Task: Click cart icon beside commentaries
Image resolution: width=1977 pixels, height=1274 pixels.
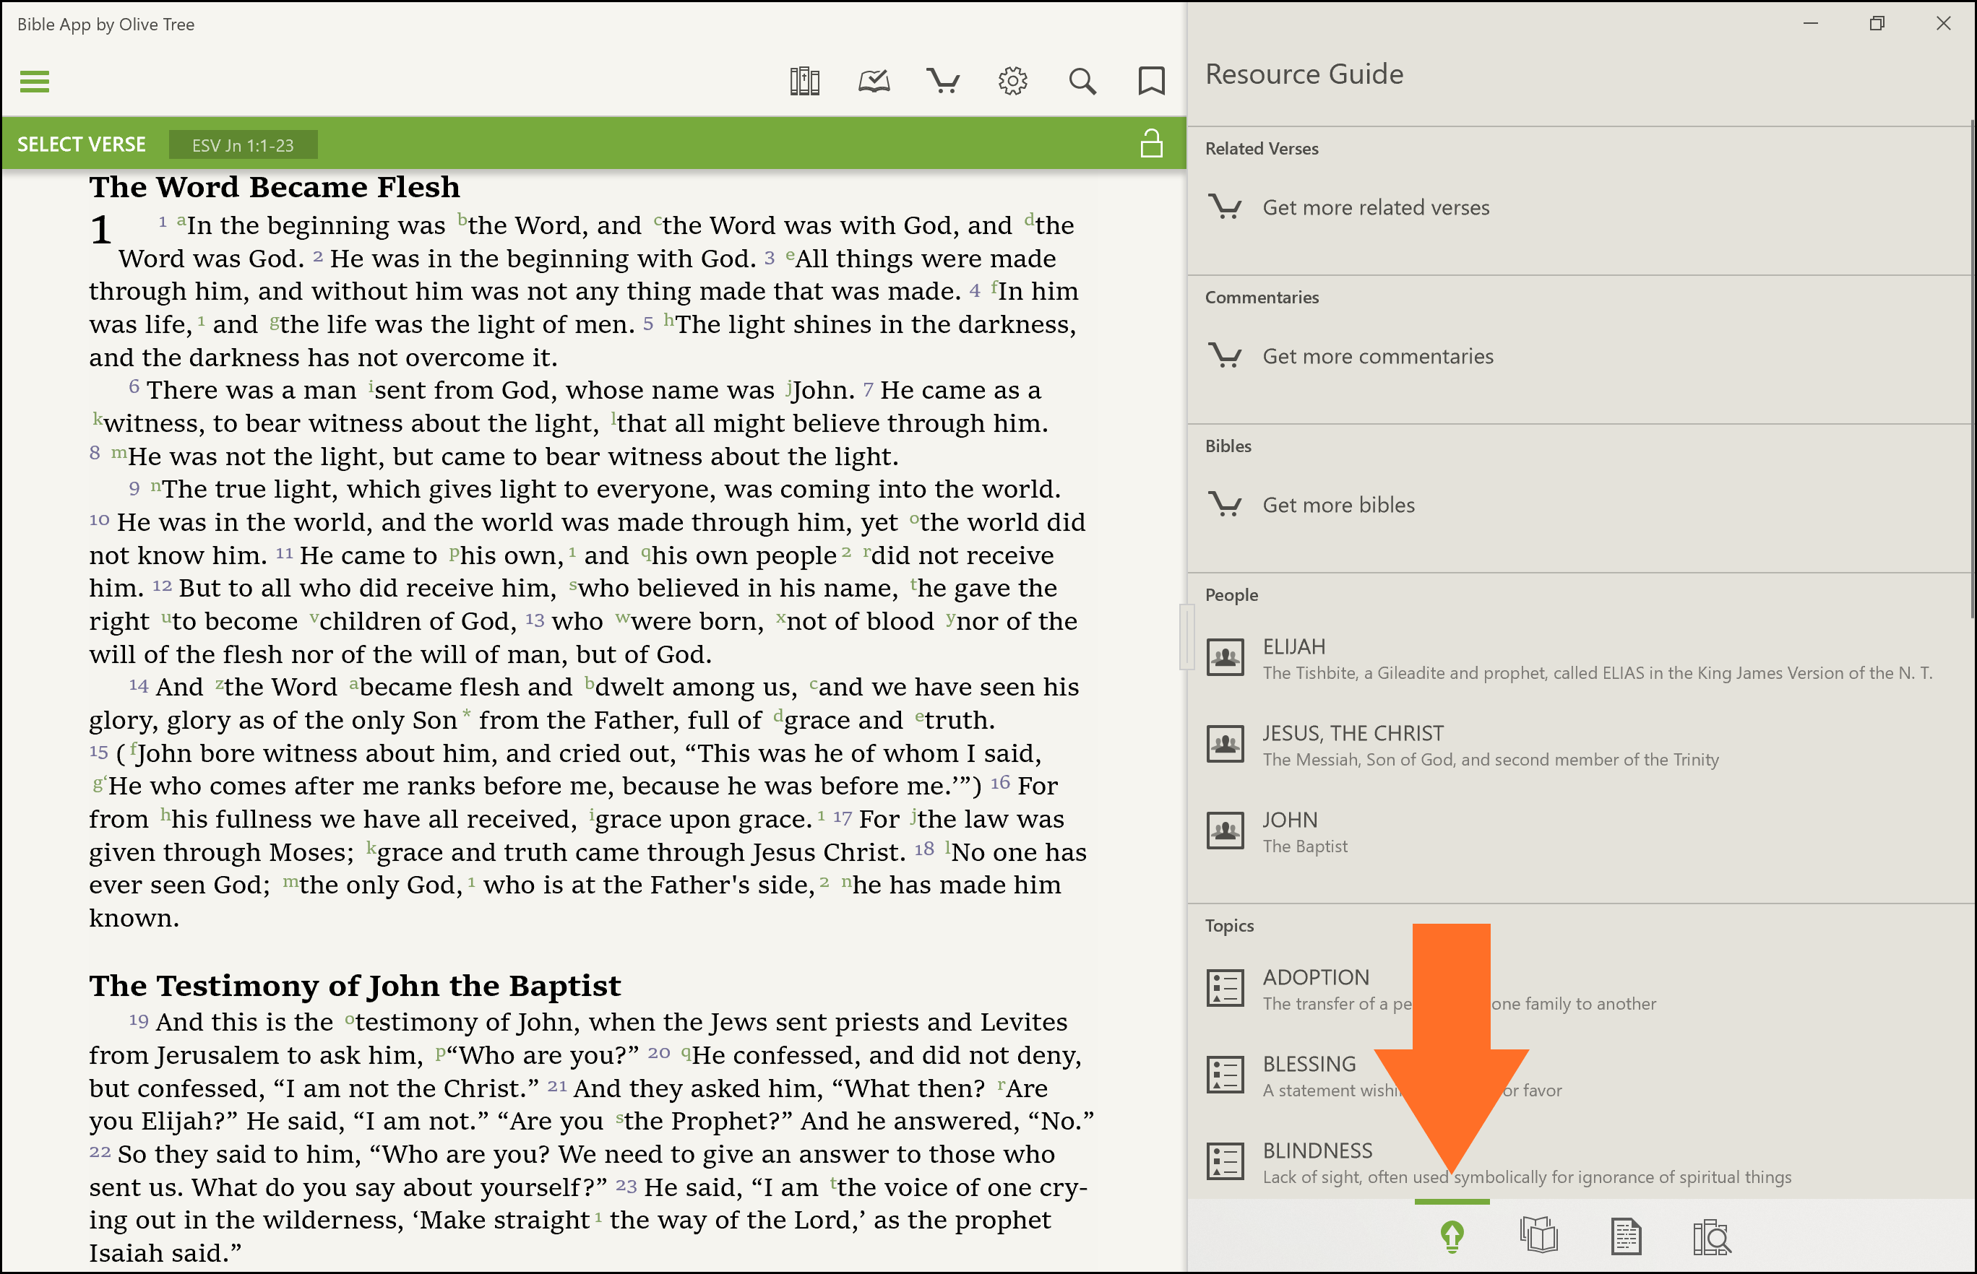Action: point(1226,356)
